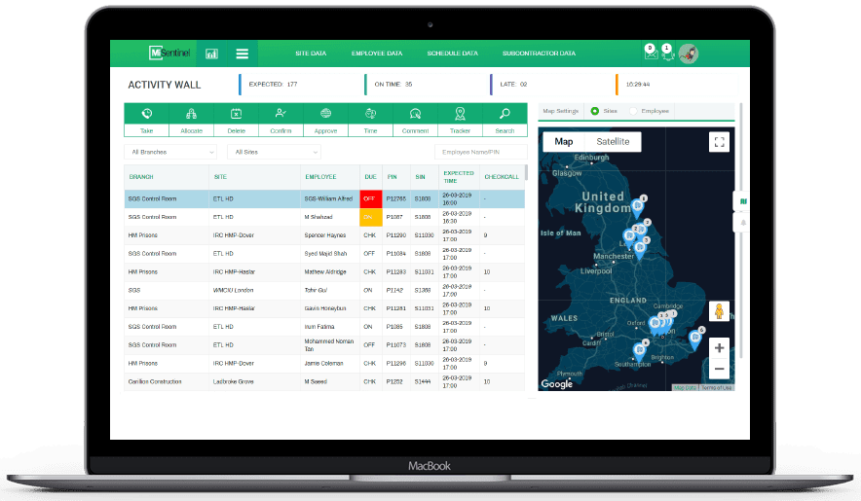Open the SITE DATA menu

[311, 54]
